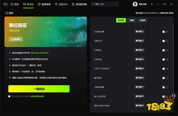
Task: Open the 游戏商城 store tab
Action: pyautogui.click(x=44, y=4)
